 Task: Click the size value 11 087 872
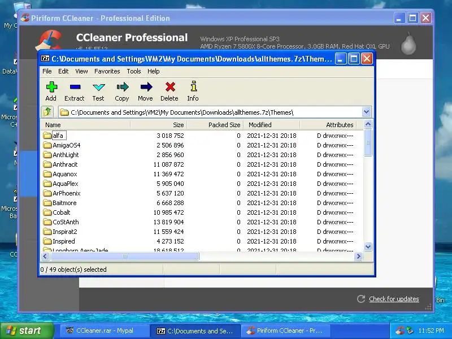(x=168, y=164)
